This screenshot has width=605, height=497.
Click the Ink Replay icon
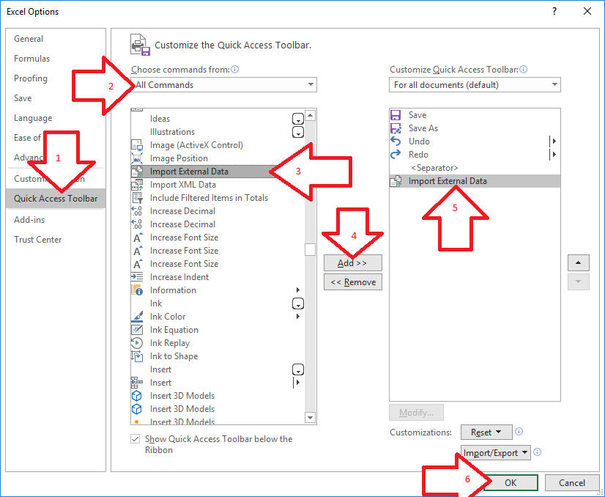(137, 343)
